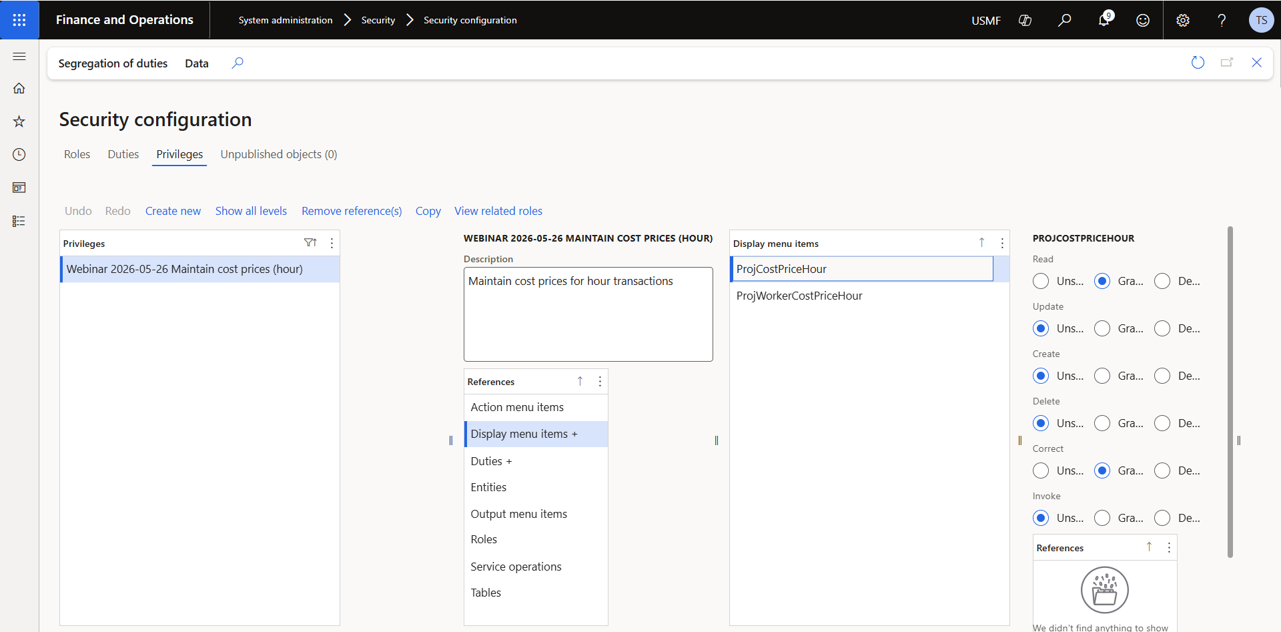Screen dimensions: 1281x632
Task: Open Unpublished objects (0) tab
Action: click(279, 154)
